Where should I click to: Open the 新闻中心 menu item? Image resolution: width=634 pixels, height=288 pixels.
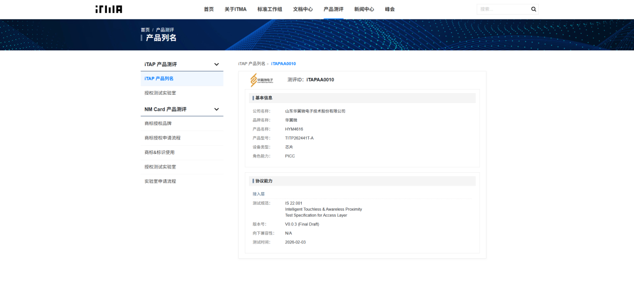364,9
